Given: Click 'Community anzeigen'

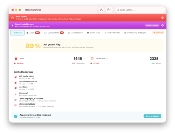Looking at the screenshot, I should tap(135, 33).
